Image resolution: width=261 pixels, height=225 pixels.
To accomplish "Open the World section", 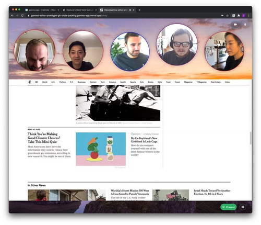I will (x=44, y=82).
